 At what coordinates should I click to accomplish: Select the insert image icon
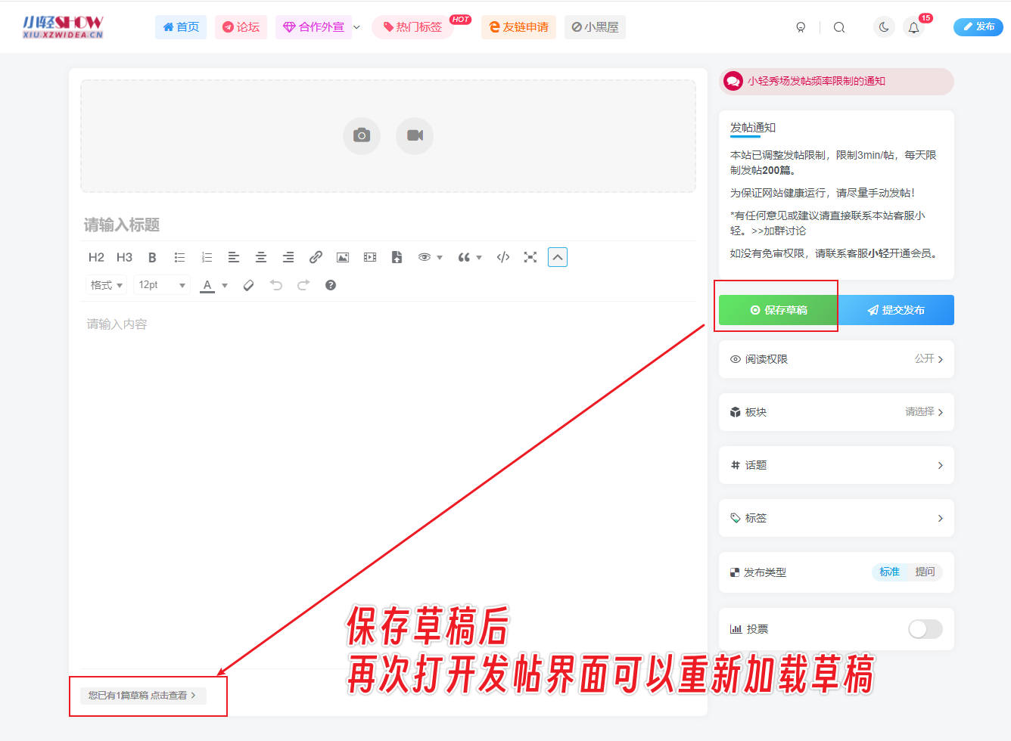point(342,257)
